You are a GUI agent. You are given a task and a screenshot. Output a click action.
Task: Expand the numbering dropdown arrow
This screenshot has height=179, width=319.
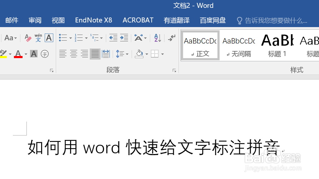86,38
